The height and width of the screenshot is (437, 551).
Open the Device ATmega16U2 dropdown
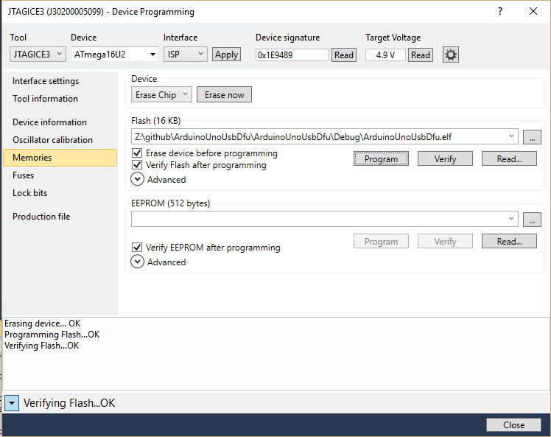(x=115, y=55)
